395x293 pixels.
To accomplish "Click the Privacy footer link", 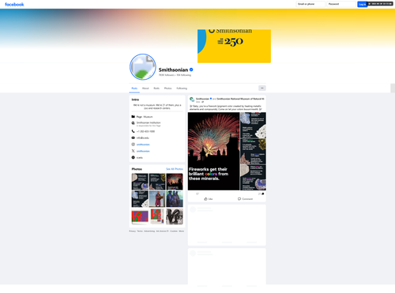I will tap(133, 231).
